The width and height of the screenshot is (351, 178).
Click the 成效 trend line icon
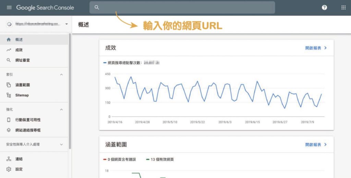point(9,50)
